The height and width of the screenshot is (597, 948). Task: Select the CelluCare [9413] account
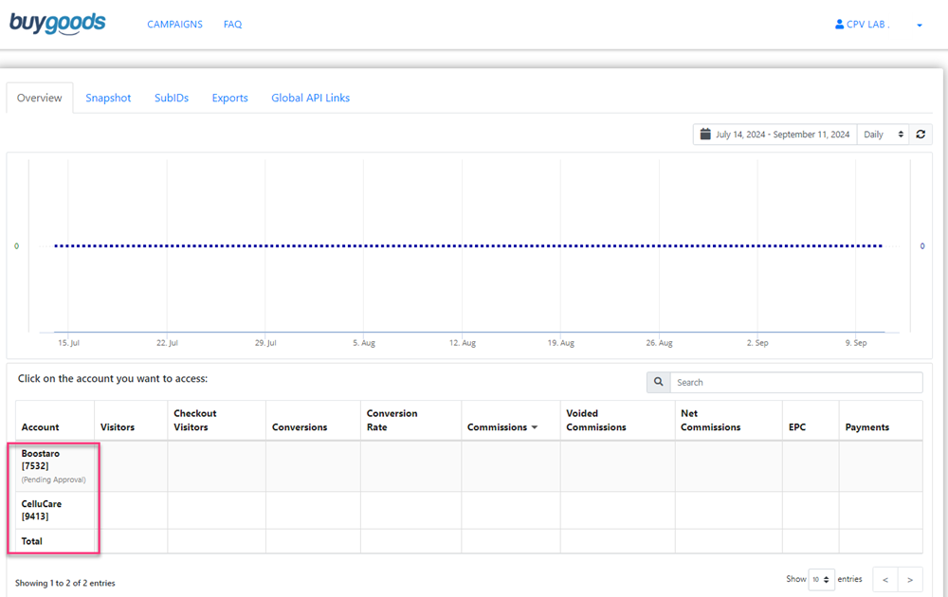click(x=42, y=510)
